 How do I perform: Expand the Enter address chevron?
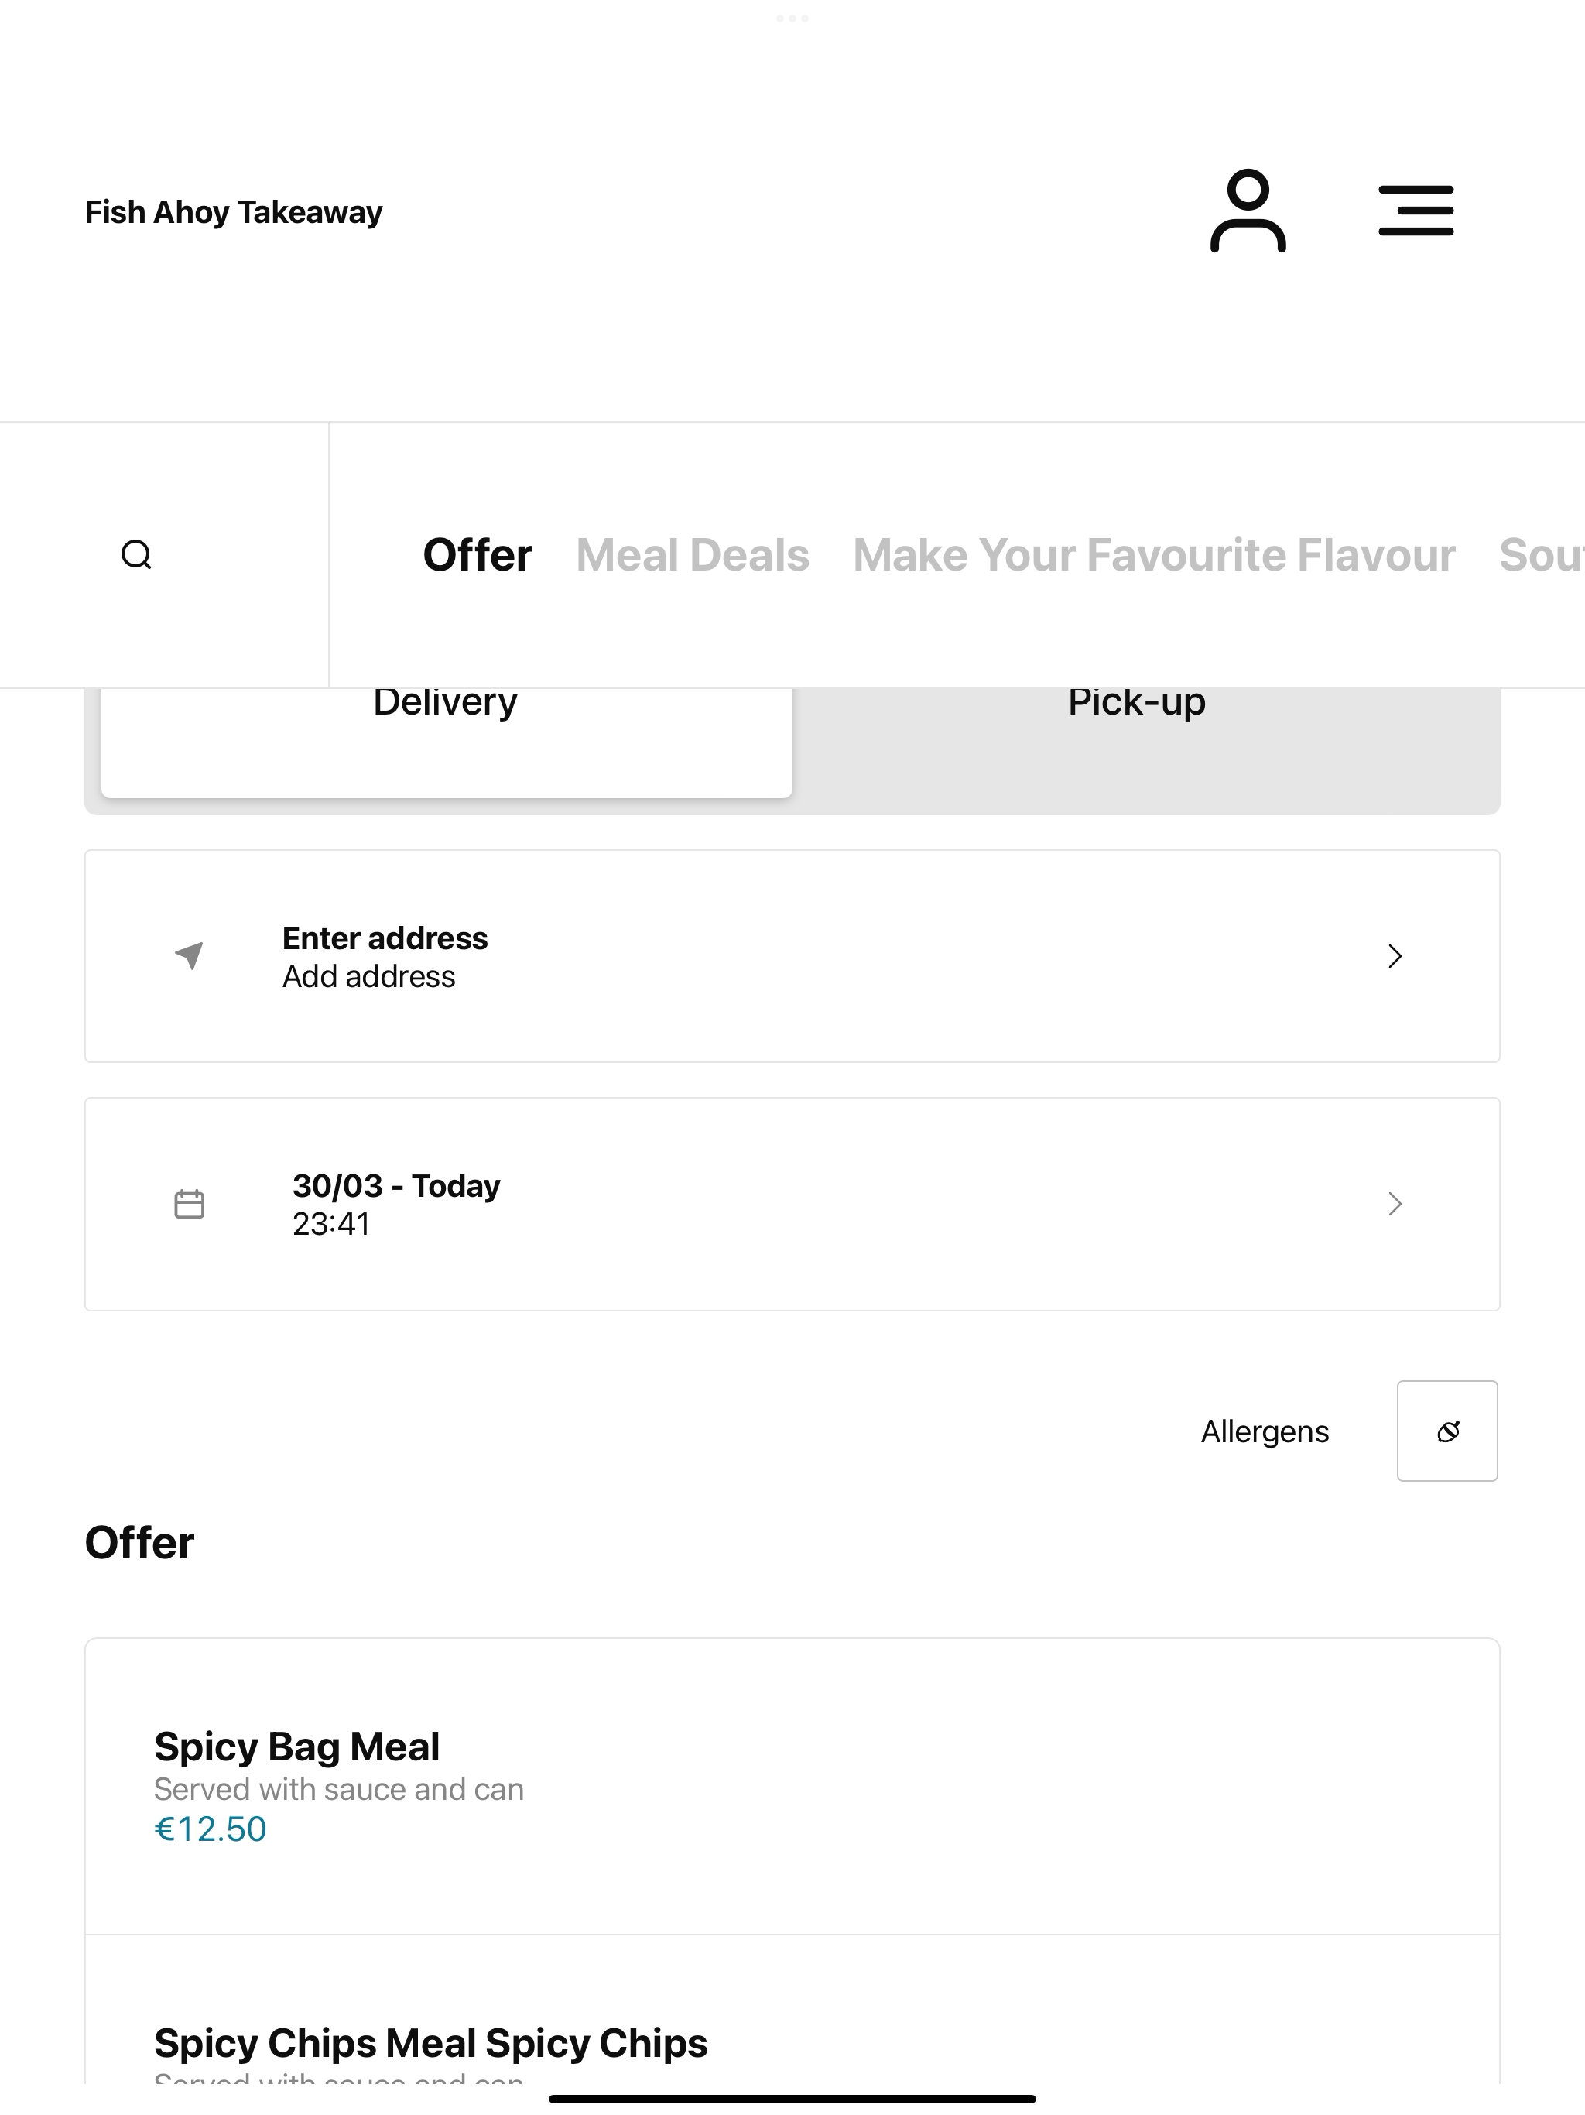coord(1395,956)
